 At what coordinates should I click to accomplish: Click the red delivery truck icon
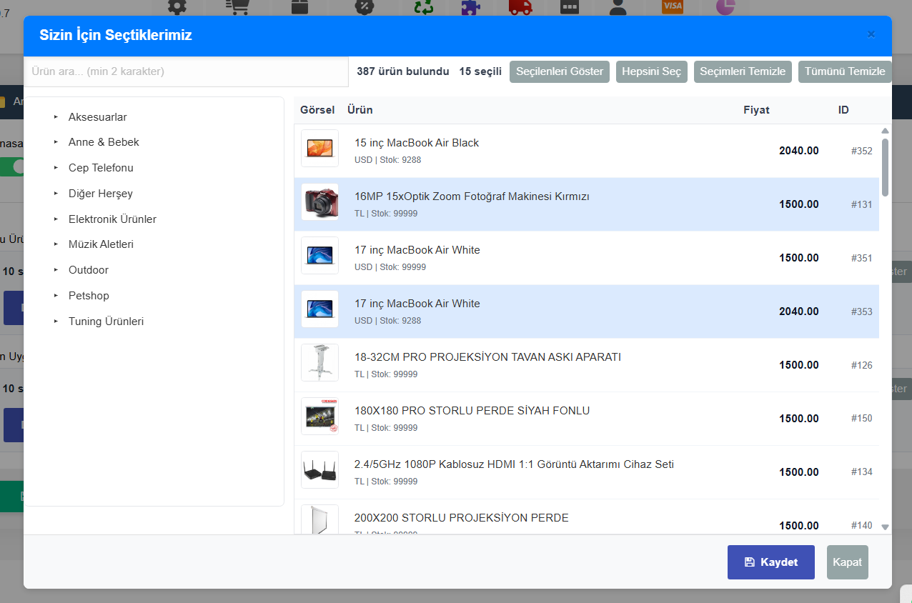(520, 6)
